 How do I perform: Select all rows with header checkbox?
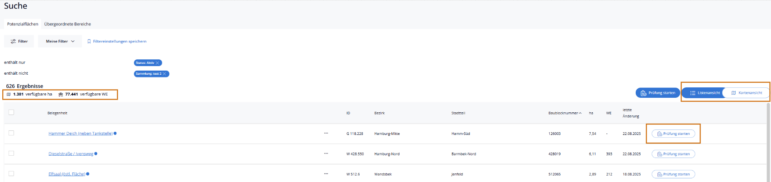[11, 112]
